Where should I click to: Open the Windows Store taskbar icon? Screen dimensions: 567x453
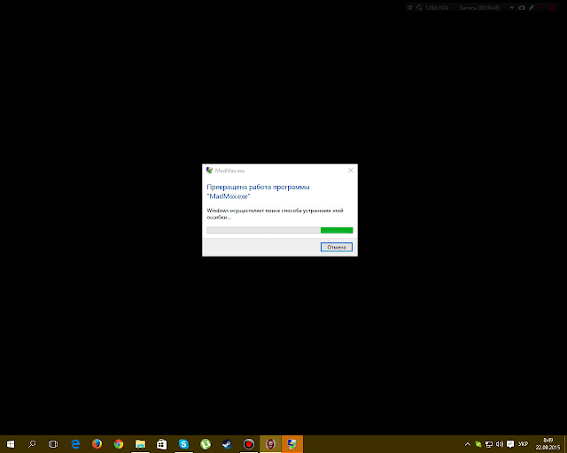coord(161,444)
